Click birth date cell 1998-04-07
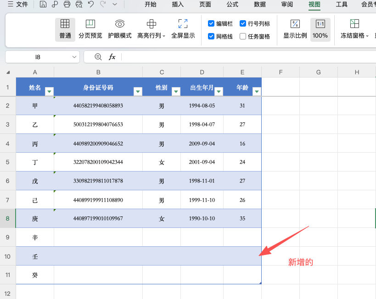Image resolution: width=376 pixels, height=299 pixels. pyautogui.click(x=202, y=124)
